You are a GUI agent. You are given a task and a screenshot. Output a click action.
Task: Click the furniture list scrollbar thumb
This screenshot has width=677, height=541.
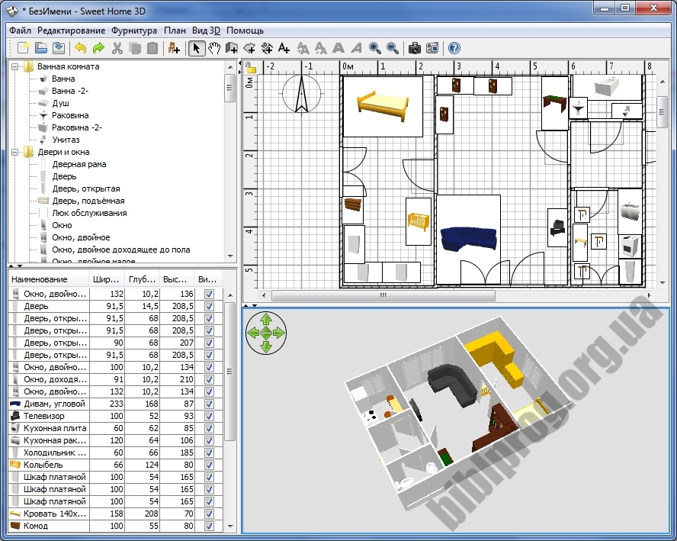(x=230, y=371)
